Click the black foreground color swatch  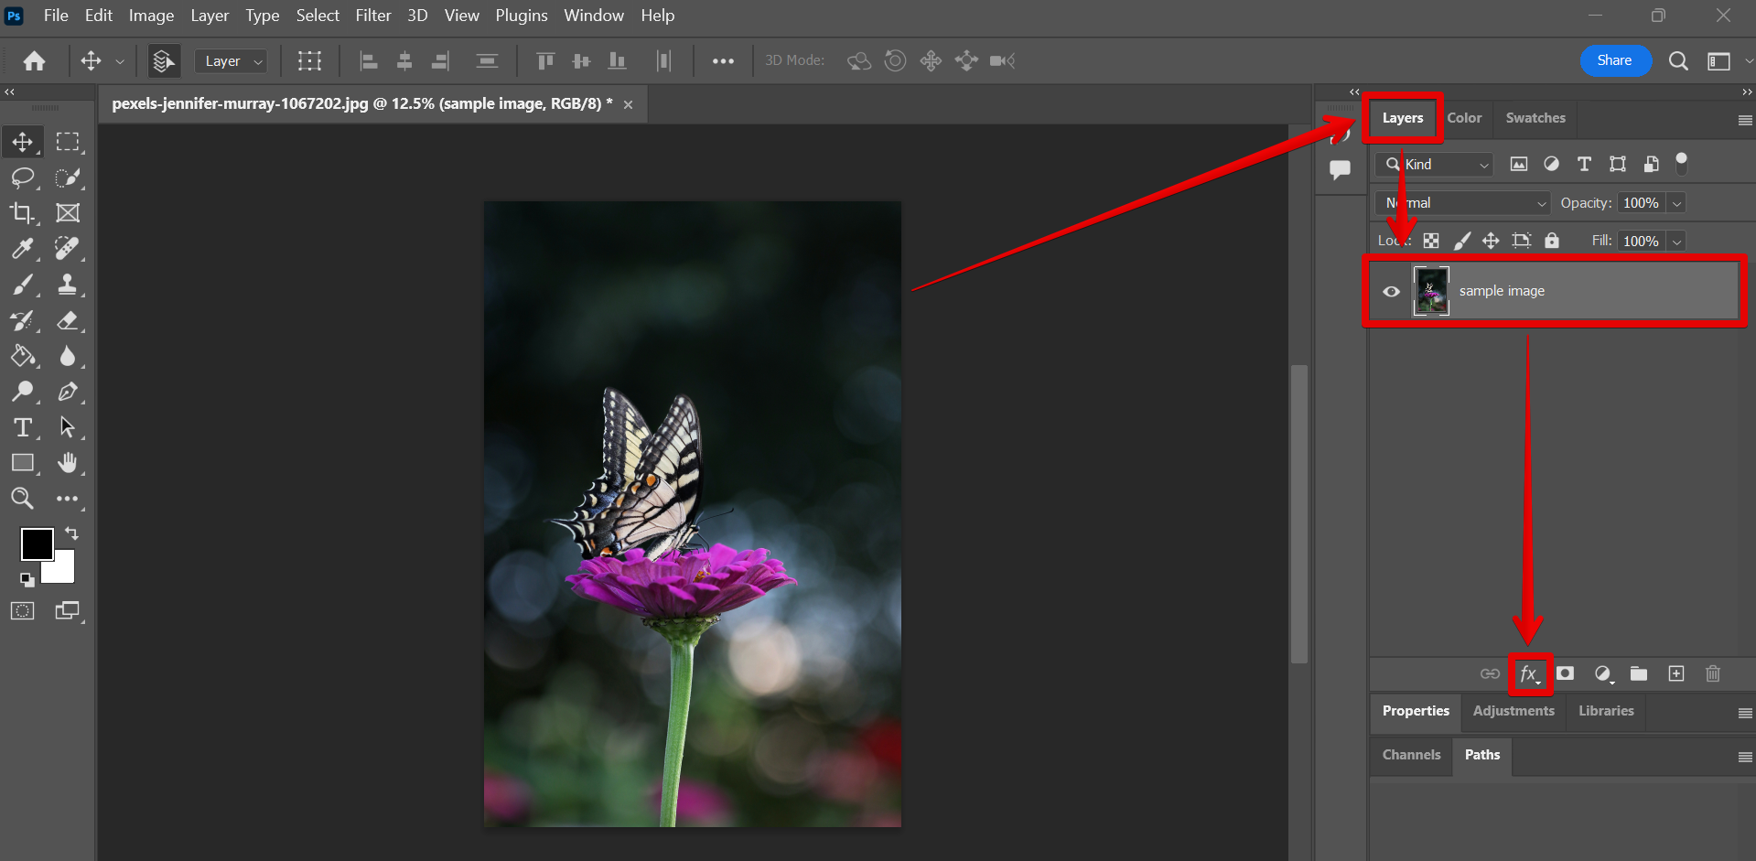point(36,544)
